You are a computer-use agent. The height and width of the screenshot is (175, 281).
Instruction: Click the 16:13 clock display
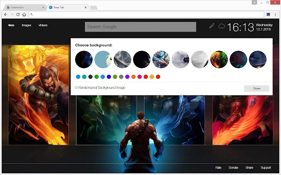point(241,27)
